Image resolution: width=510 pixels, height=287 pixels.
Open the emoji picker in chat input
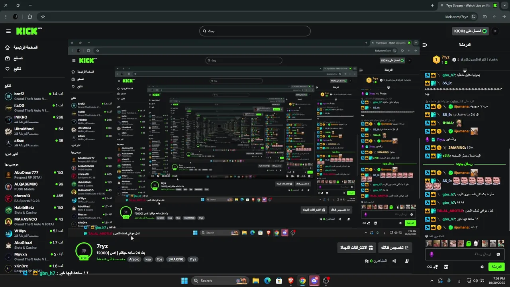498,254
